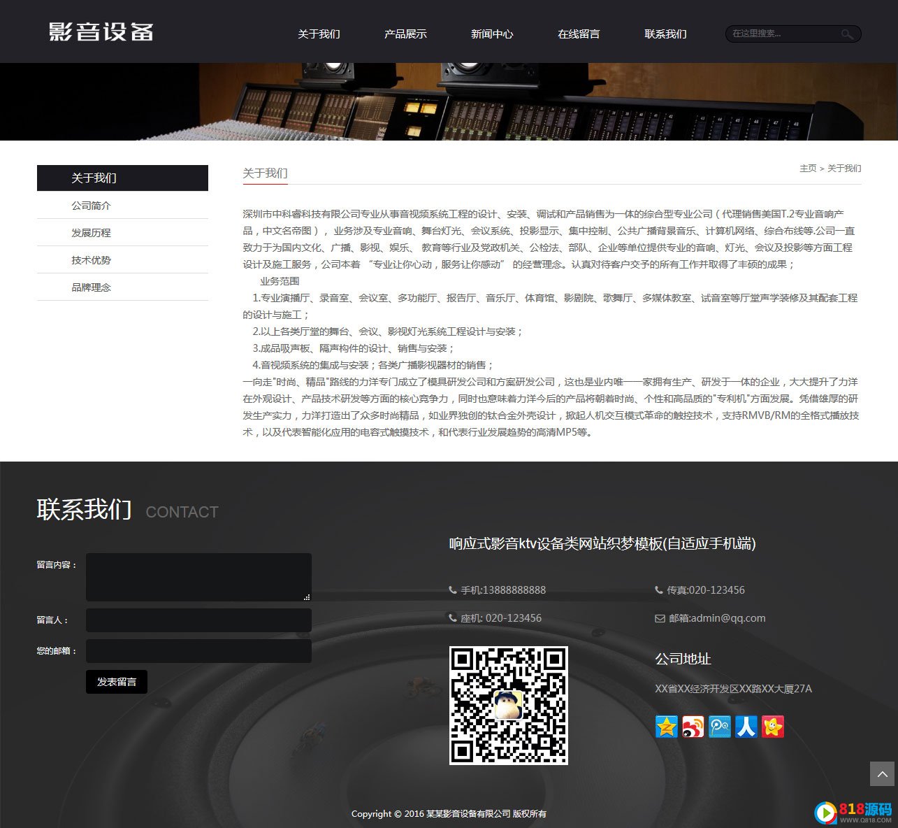
Task: Share to Sina Weibo icon
Action: point(693,727)
